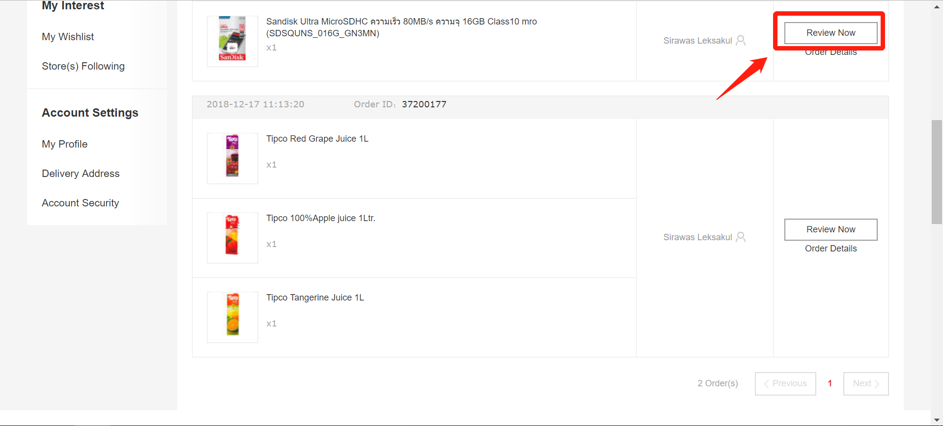
Task: Open Account Security settings
Action: click(80, 203)
